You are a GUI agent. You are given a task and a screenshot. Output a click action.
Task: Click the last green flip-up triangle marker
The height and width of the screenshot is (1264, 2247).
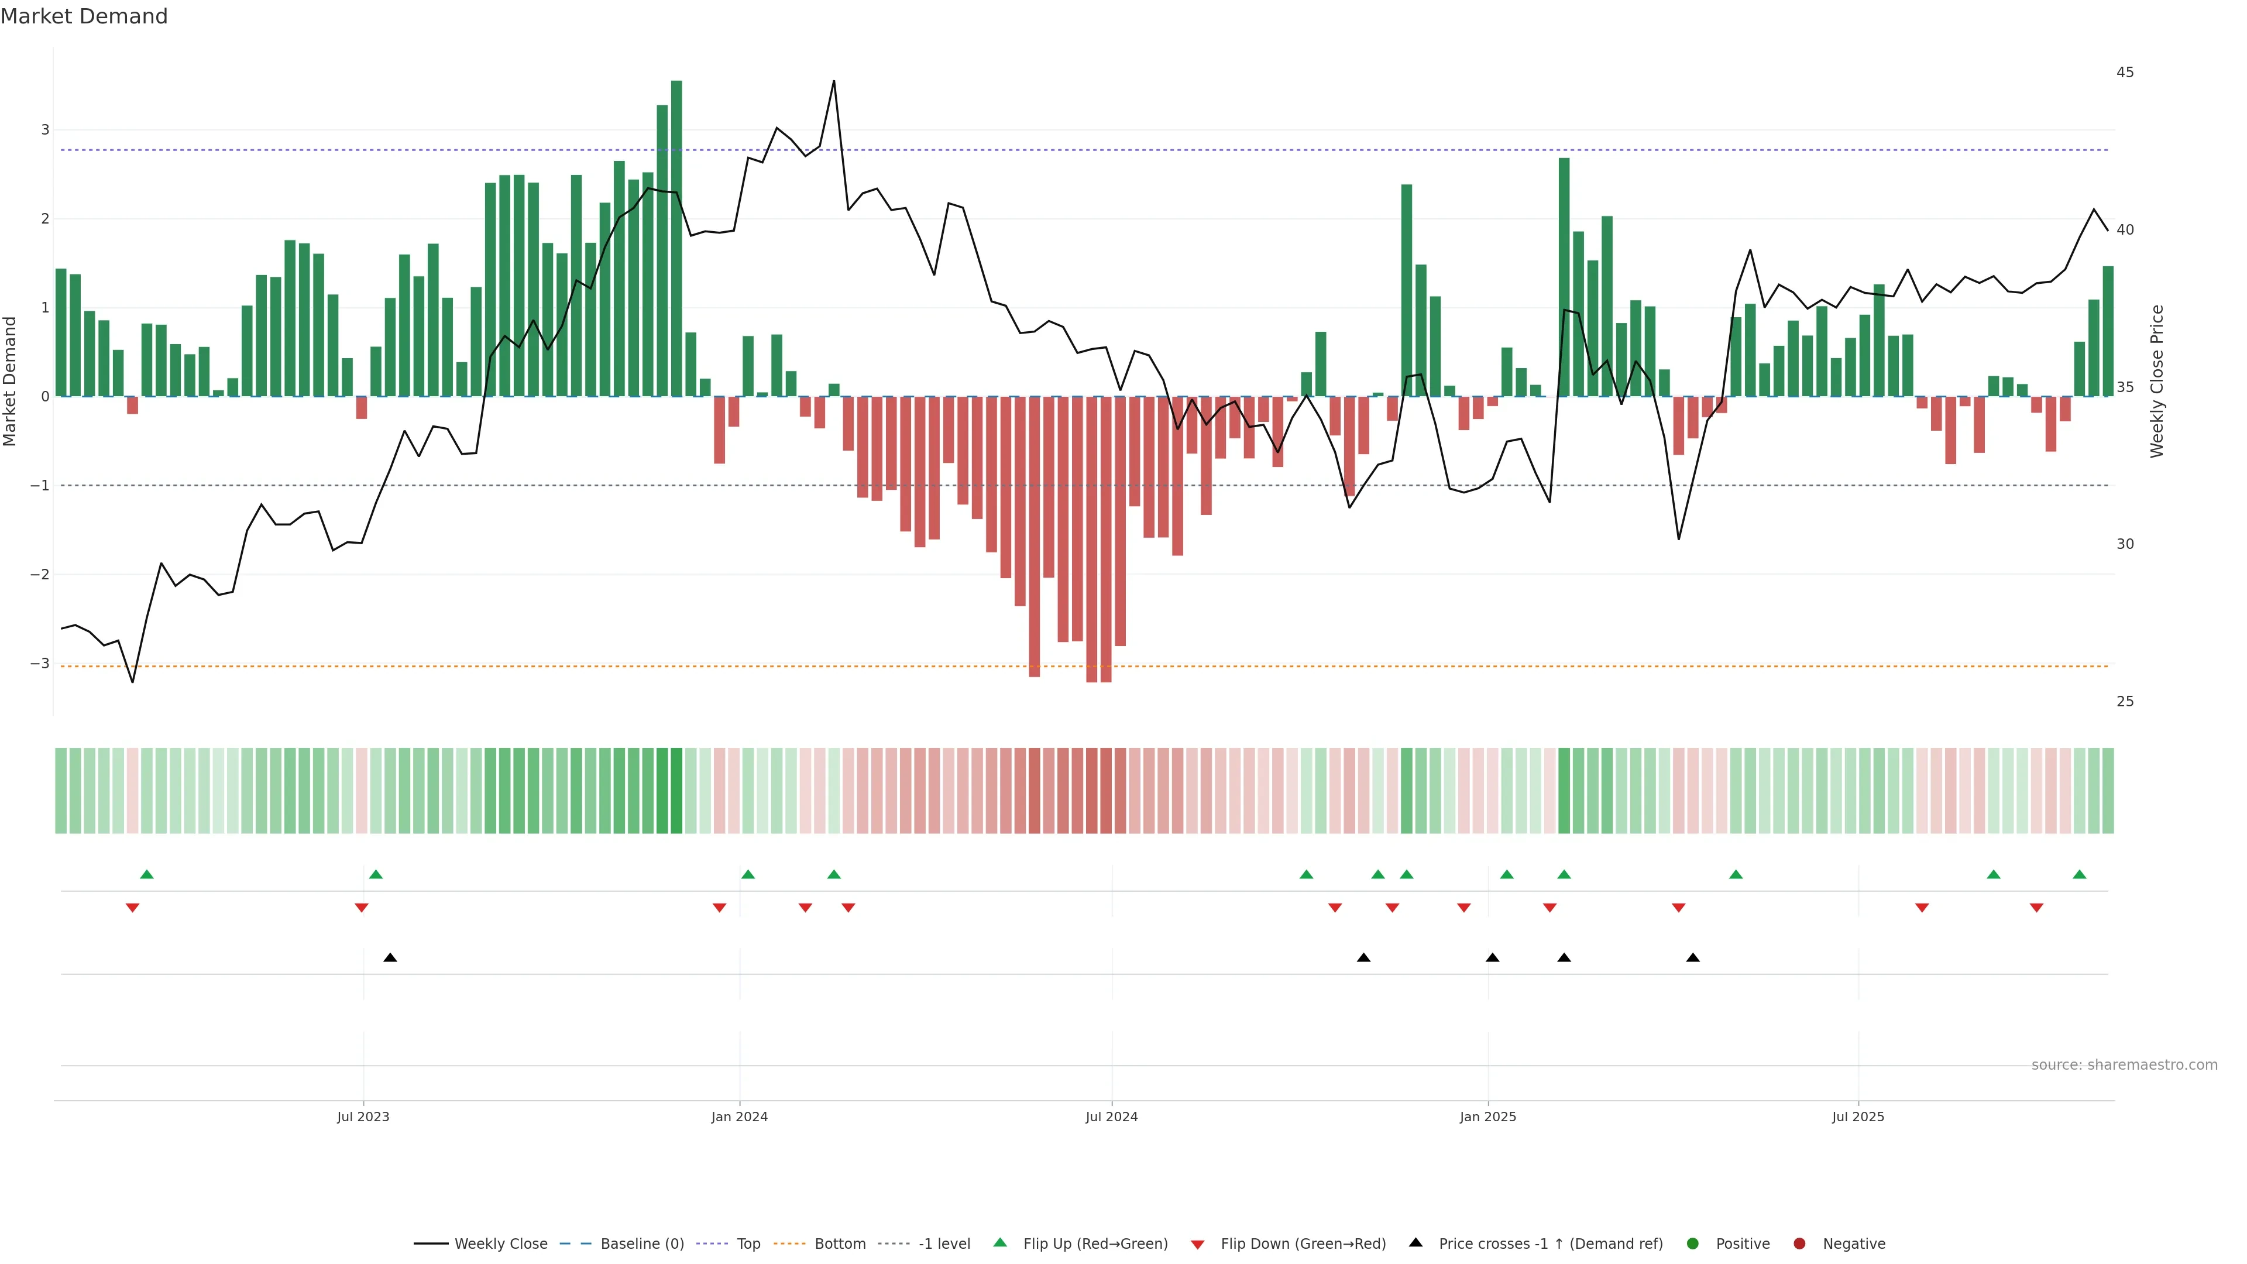[x=2080, y=874]
